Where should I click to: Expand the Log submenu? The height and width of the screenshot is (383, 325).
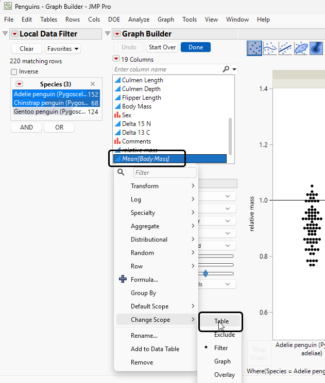tap(156, 199)
